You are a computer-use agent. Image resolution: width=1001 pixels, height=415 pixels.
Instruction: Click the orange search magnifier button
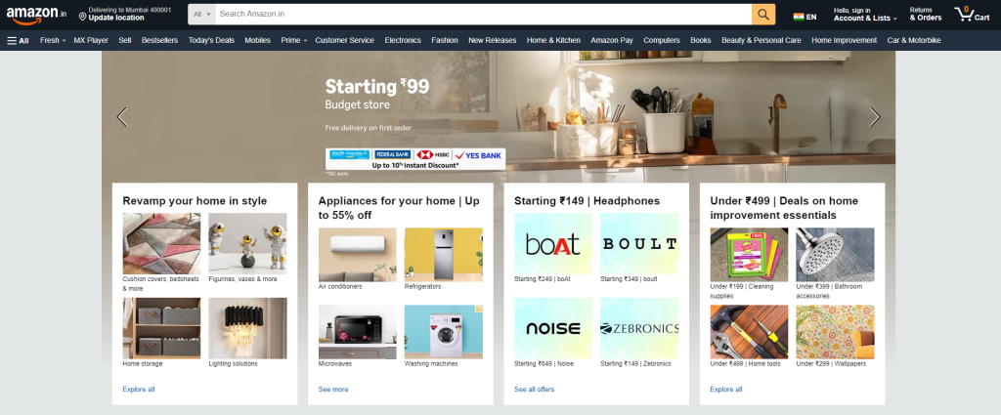[762, 14]
